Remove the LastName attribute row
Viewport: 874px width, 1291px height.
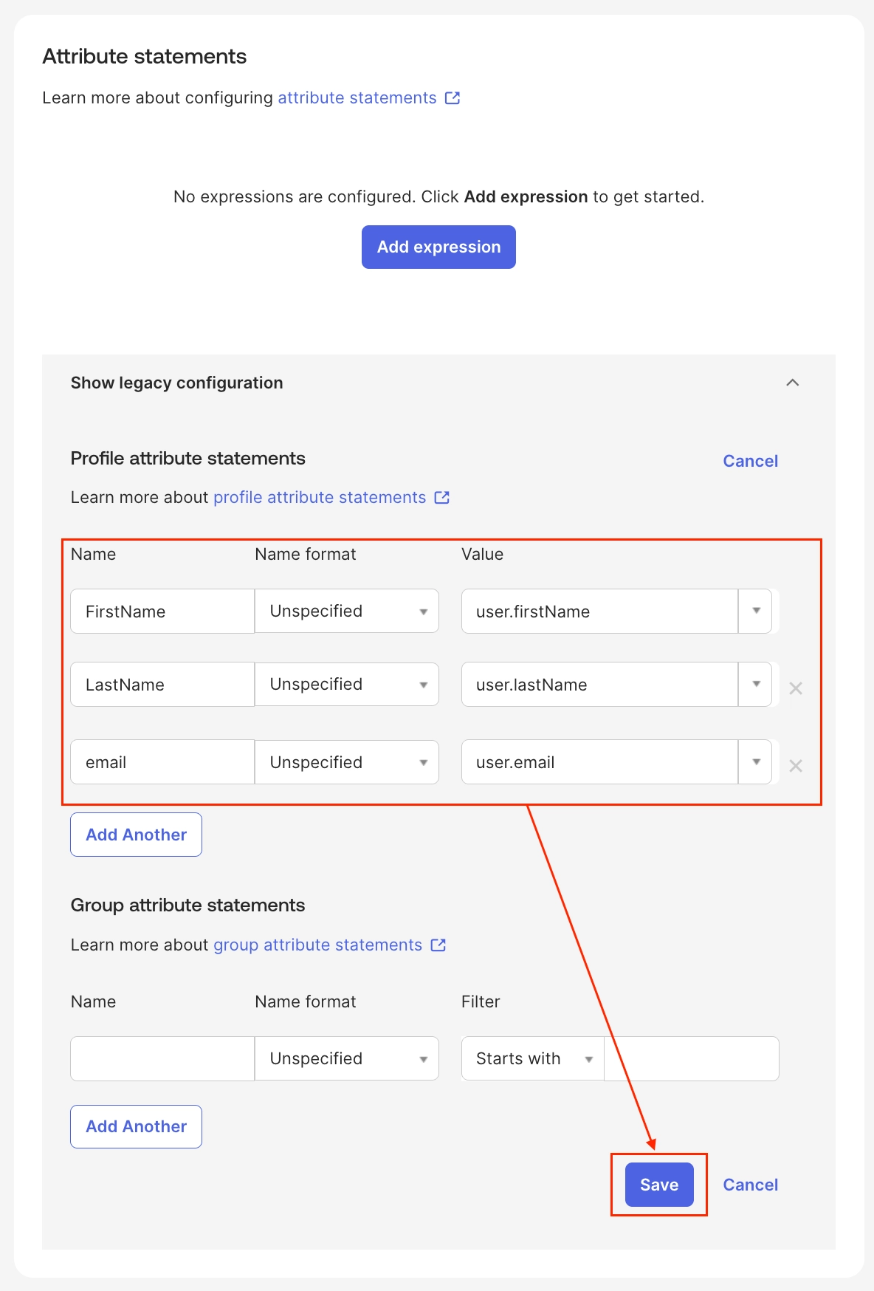point(796,688)
